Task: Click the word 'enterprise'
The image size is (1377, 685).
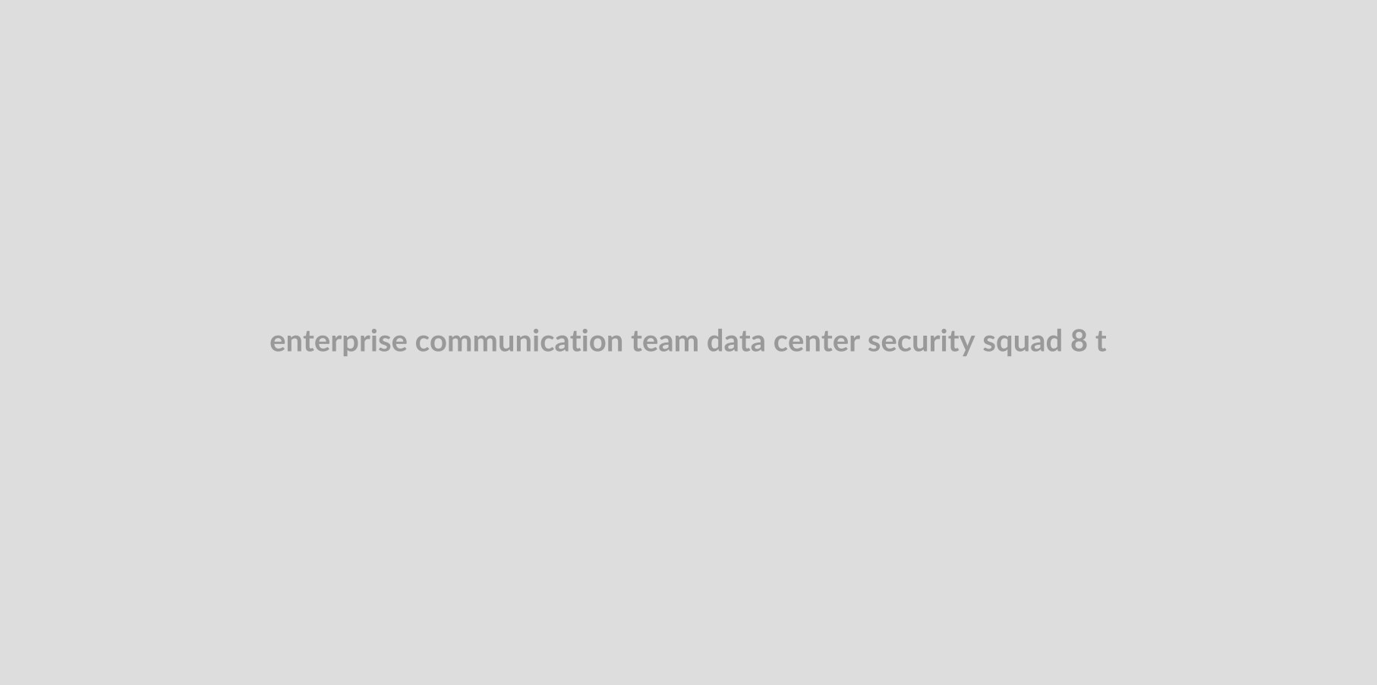Action: (339, 342)
